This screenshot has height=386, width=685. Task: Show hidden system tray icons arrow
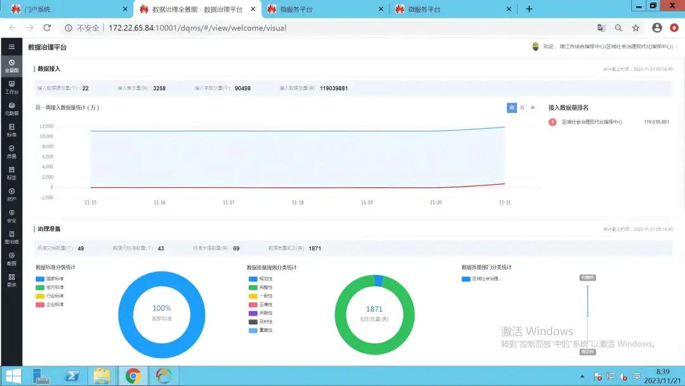point(582,376)
